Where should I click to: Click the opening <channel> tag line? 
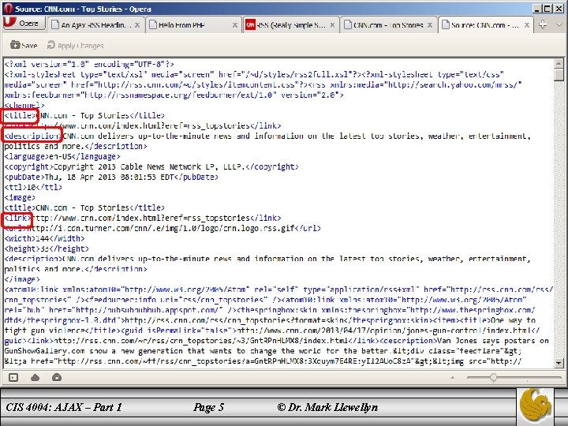(24, 105)
